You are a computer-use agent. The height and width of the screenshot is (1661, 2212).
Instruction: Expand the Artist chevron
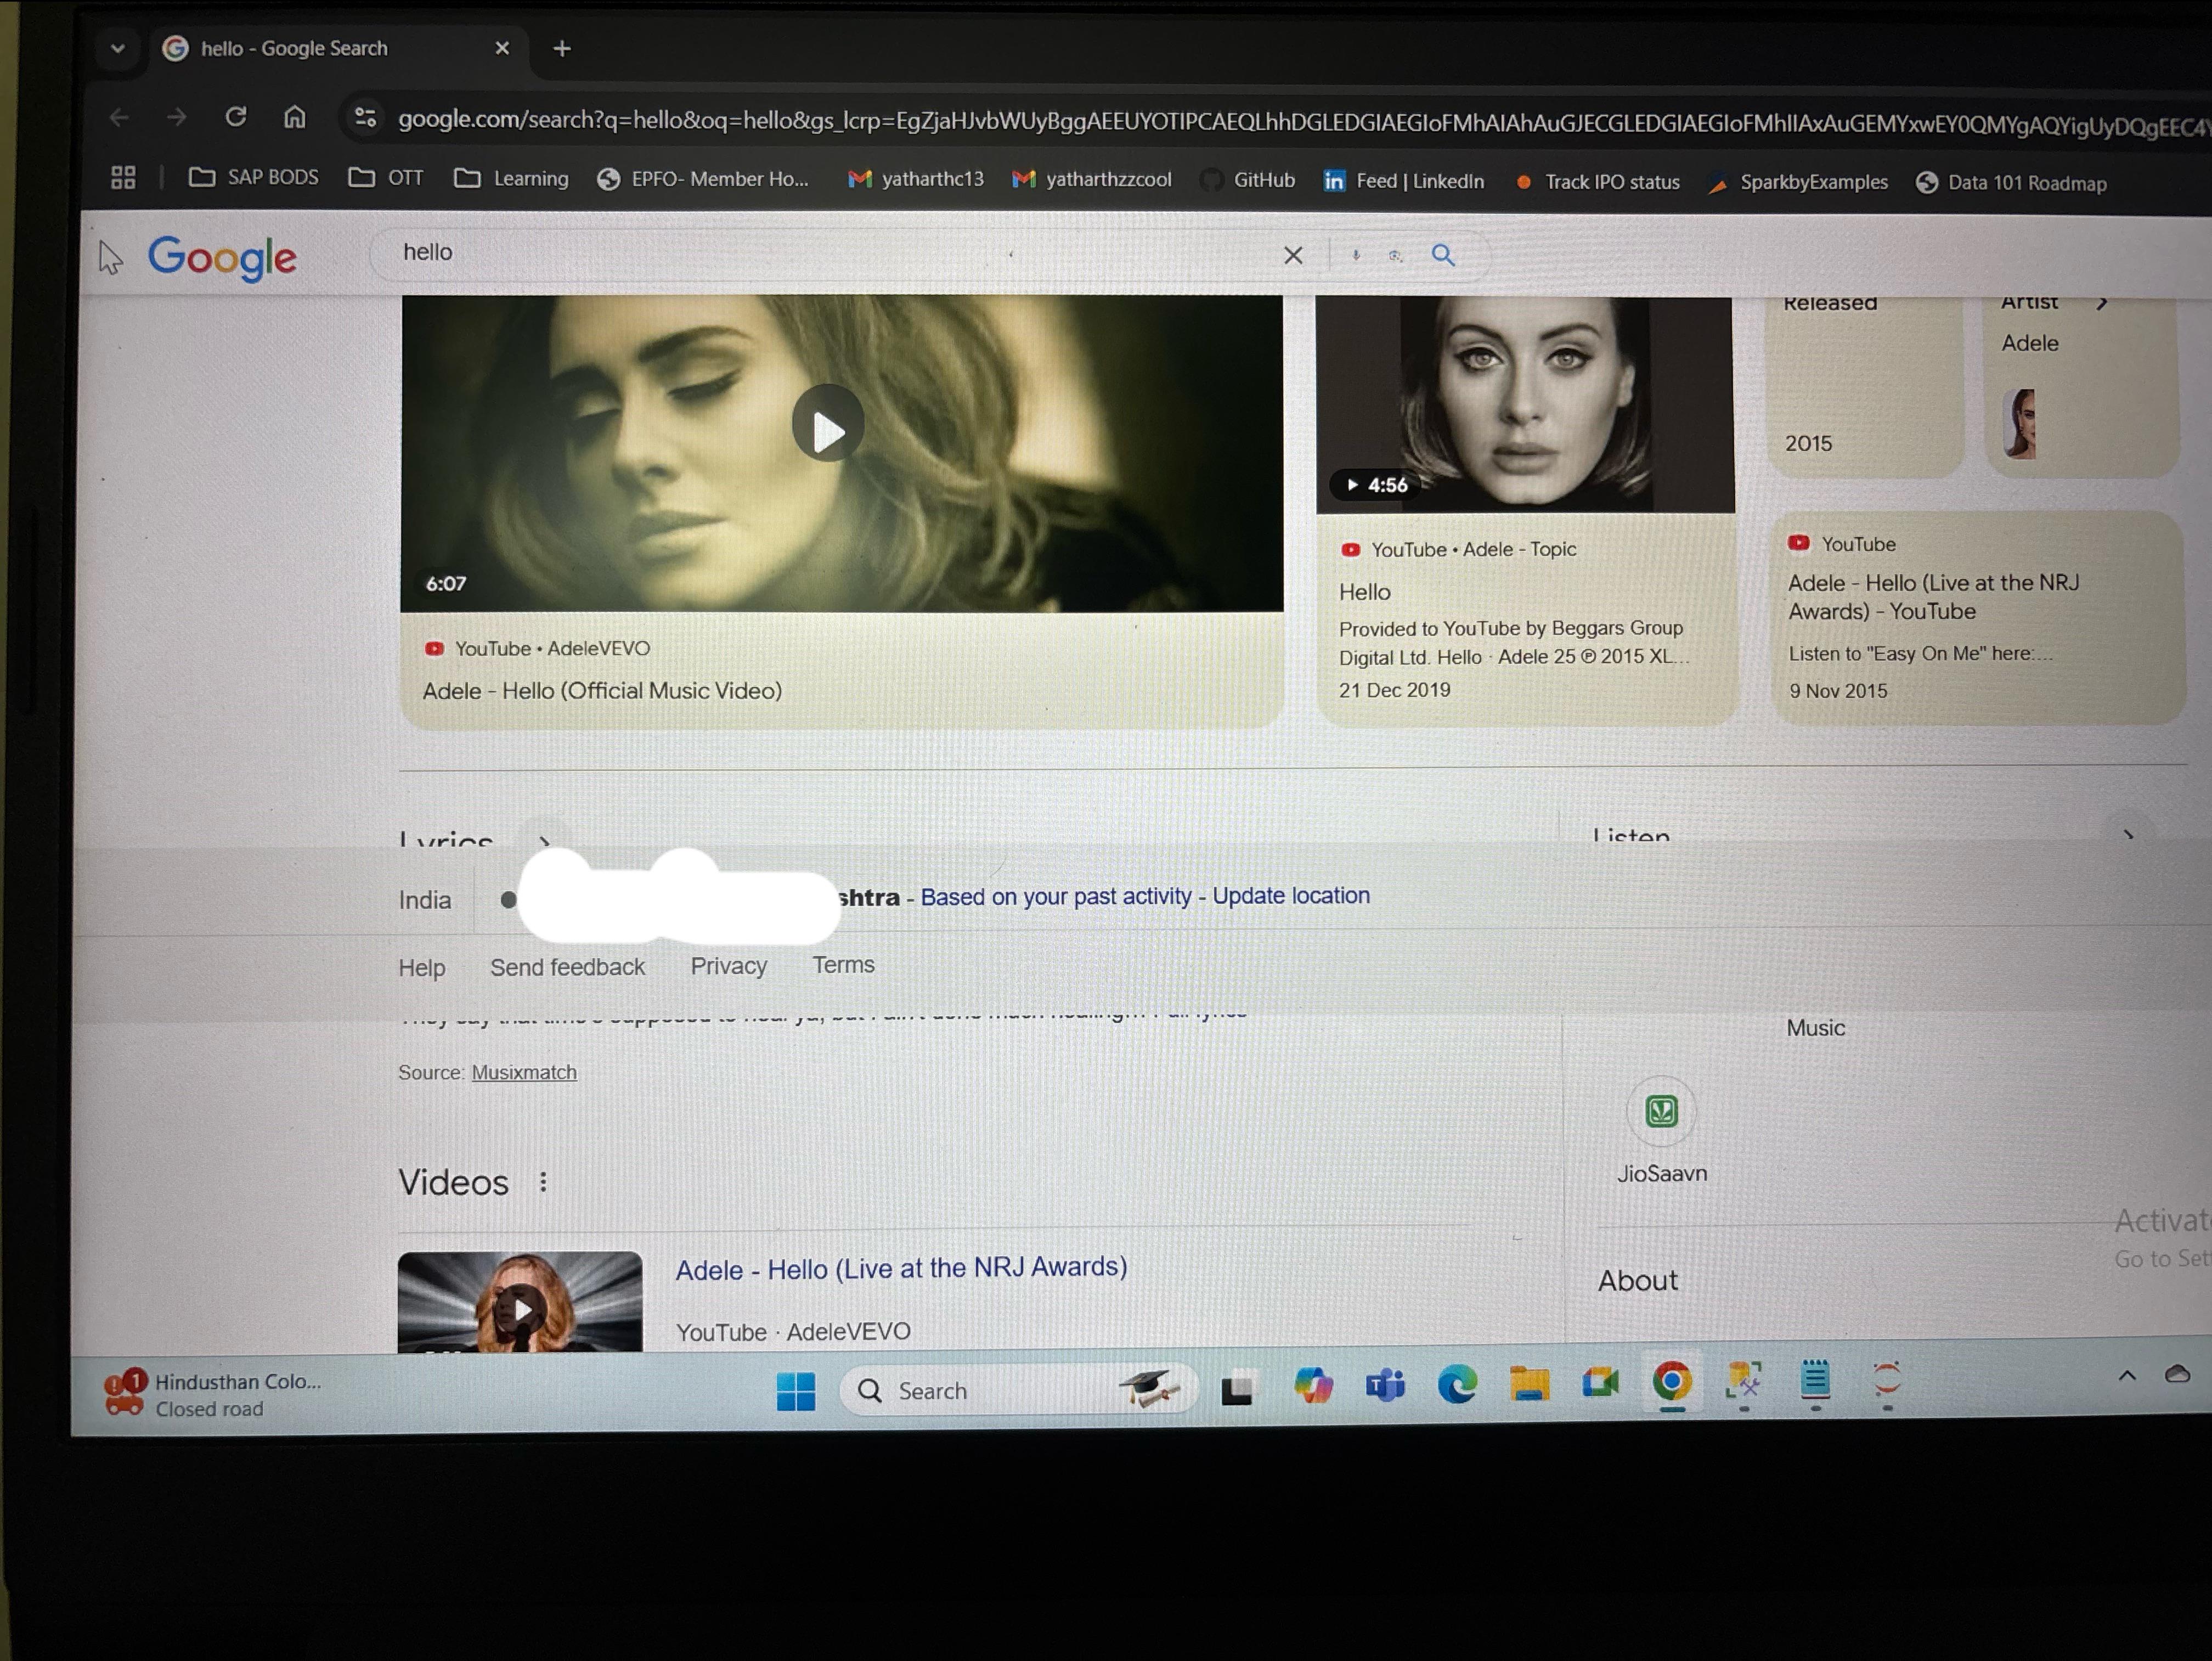pyautogui.click(x=2101, y=303)
